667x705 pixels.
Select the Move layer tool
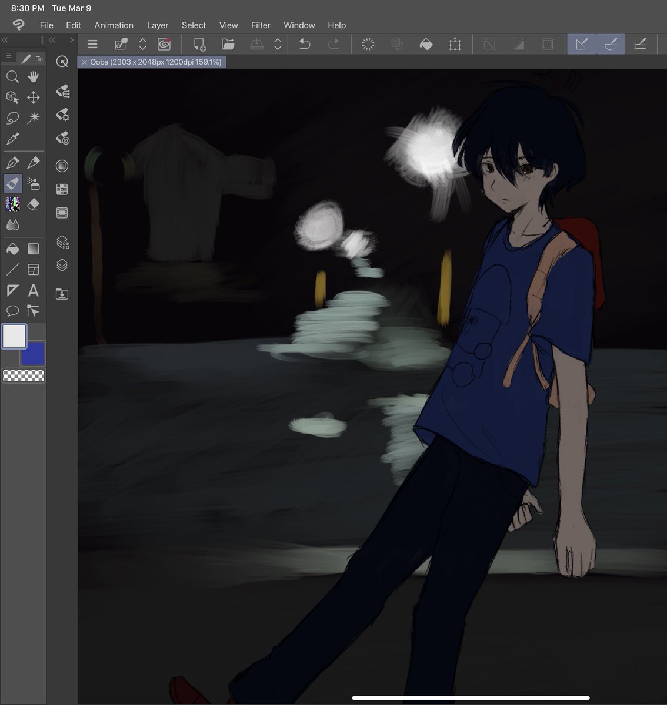click(34, 98)
